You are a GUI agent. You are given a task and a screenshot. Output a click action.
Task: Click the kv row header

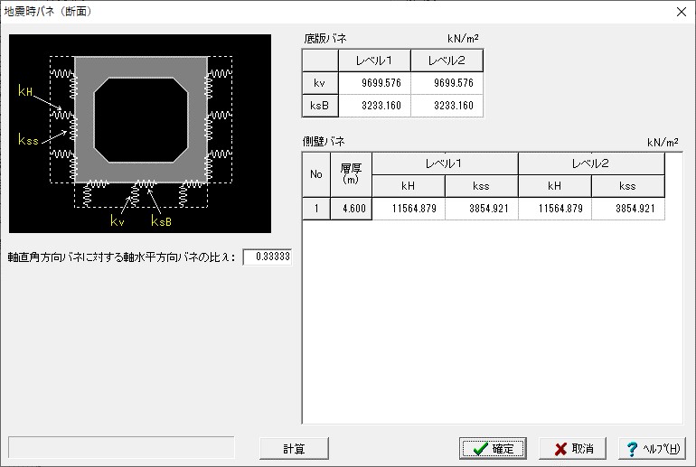[x=320, y=83]
